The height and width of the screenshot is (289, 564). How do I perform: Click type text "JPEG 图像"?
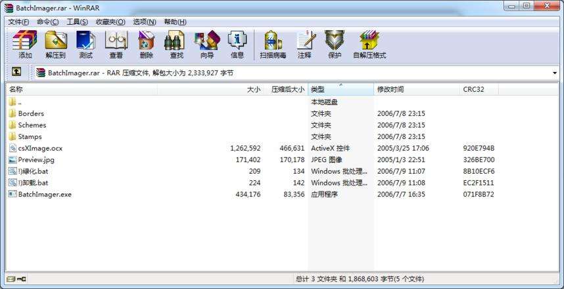pos(326,159)
